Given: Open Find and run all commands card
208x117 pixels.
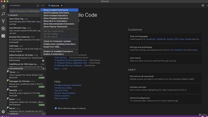Looking at the screenshot, I should coord(165,78).
